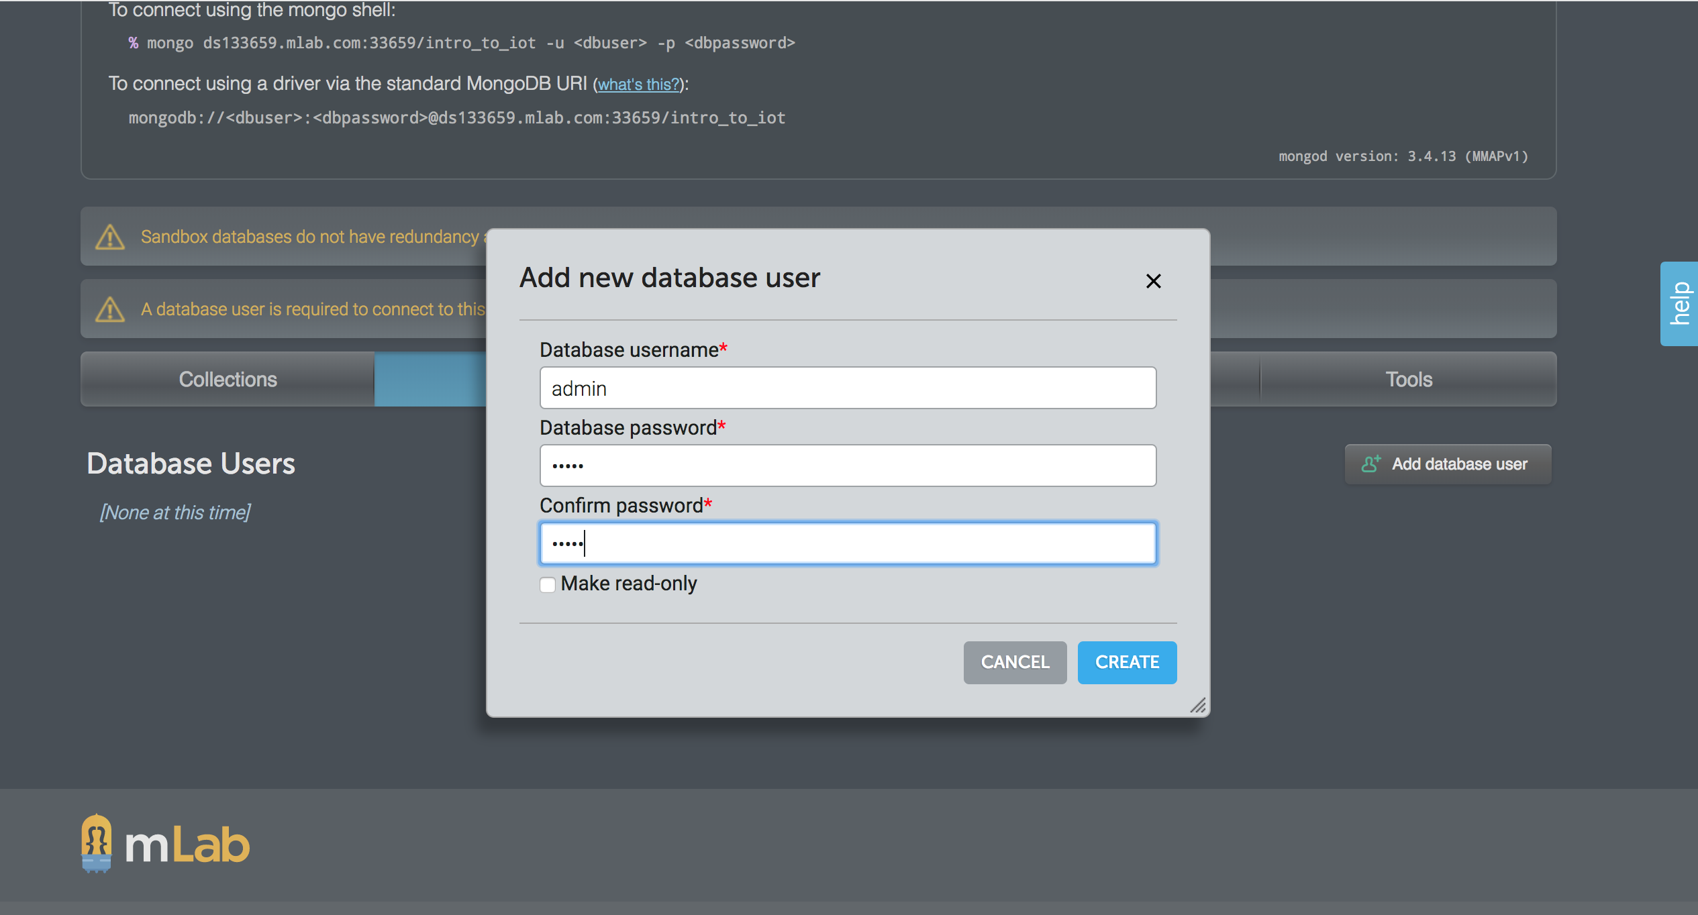Switch to the Collections tab
The height and width of the screenshot is (915, 1698).
[228, 379]
